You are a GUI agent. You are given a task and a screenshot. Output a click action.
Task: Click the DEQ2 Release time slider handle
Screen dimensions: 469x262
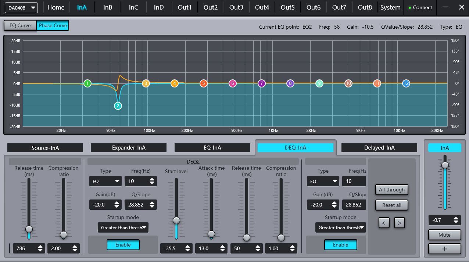[247, 238]
